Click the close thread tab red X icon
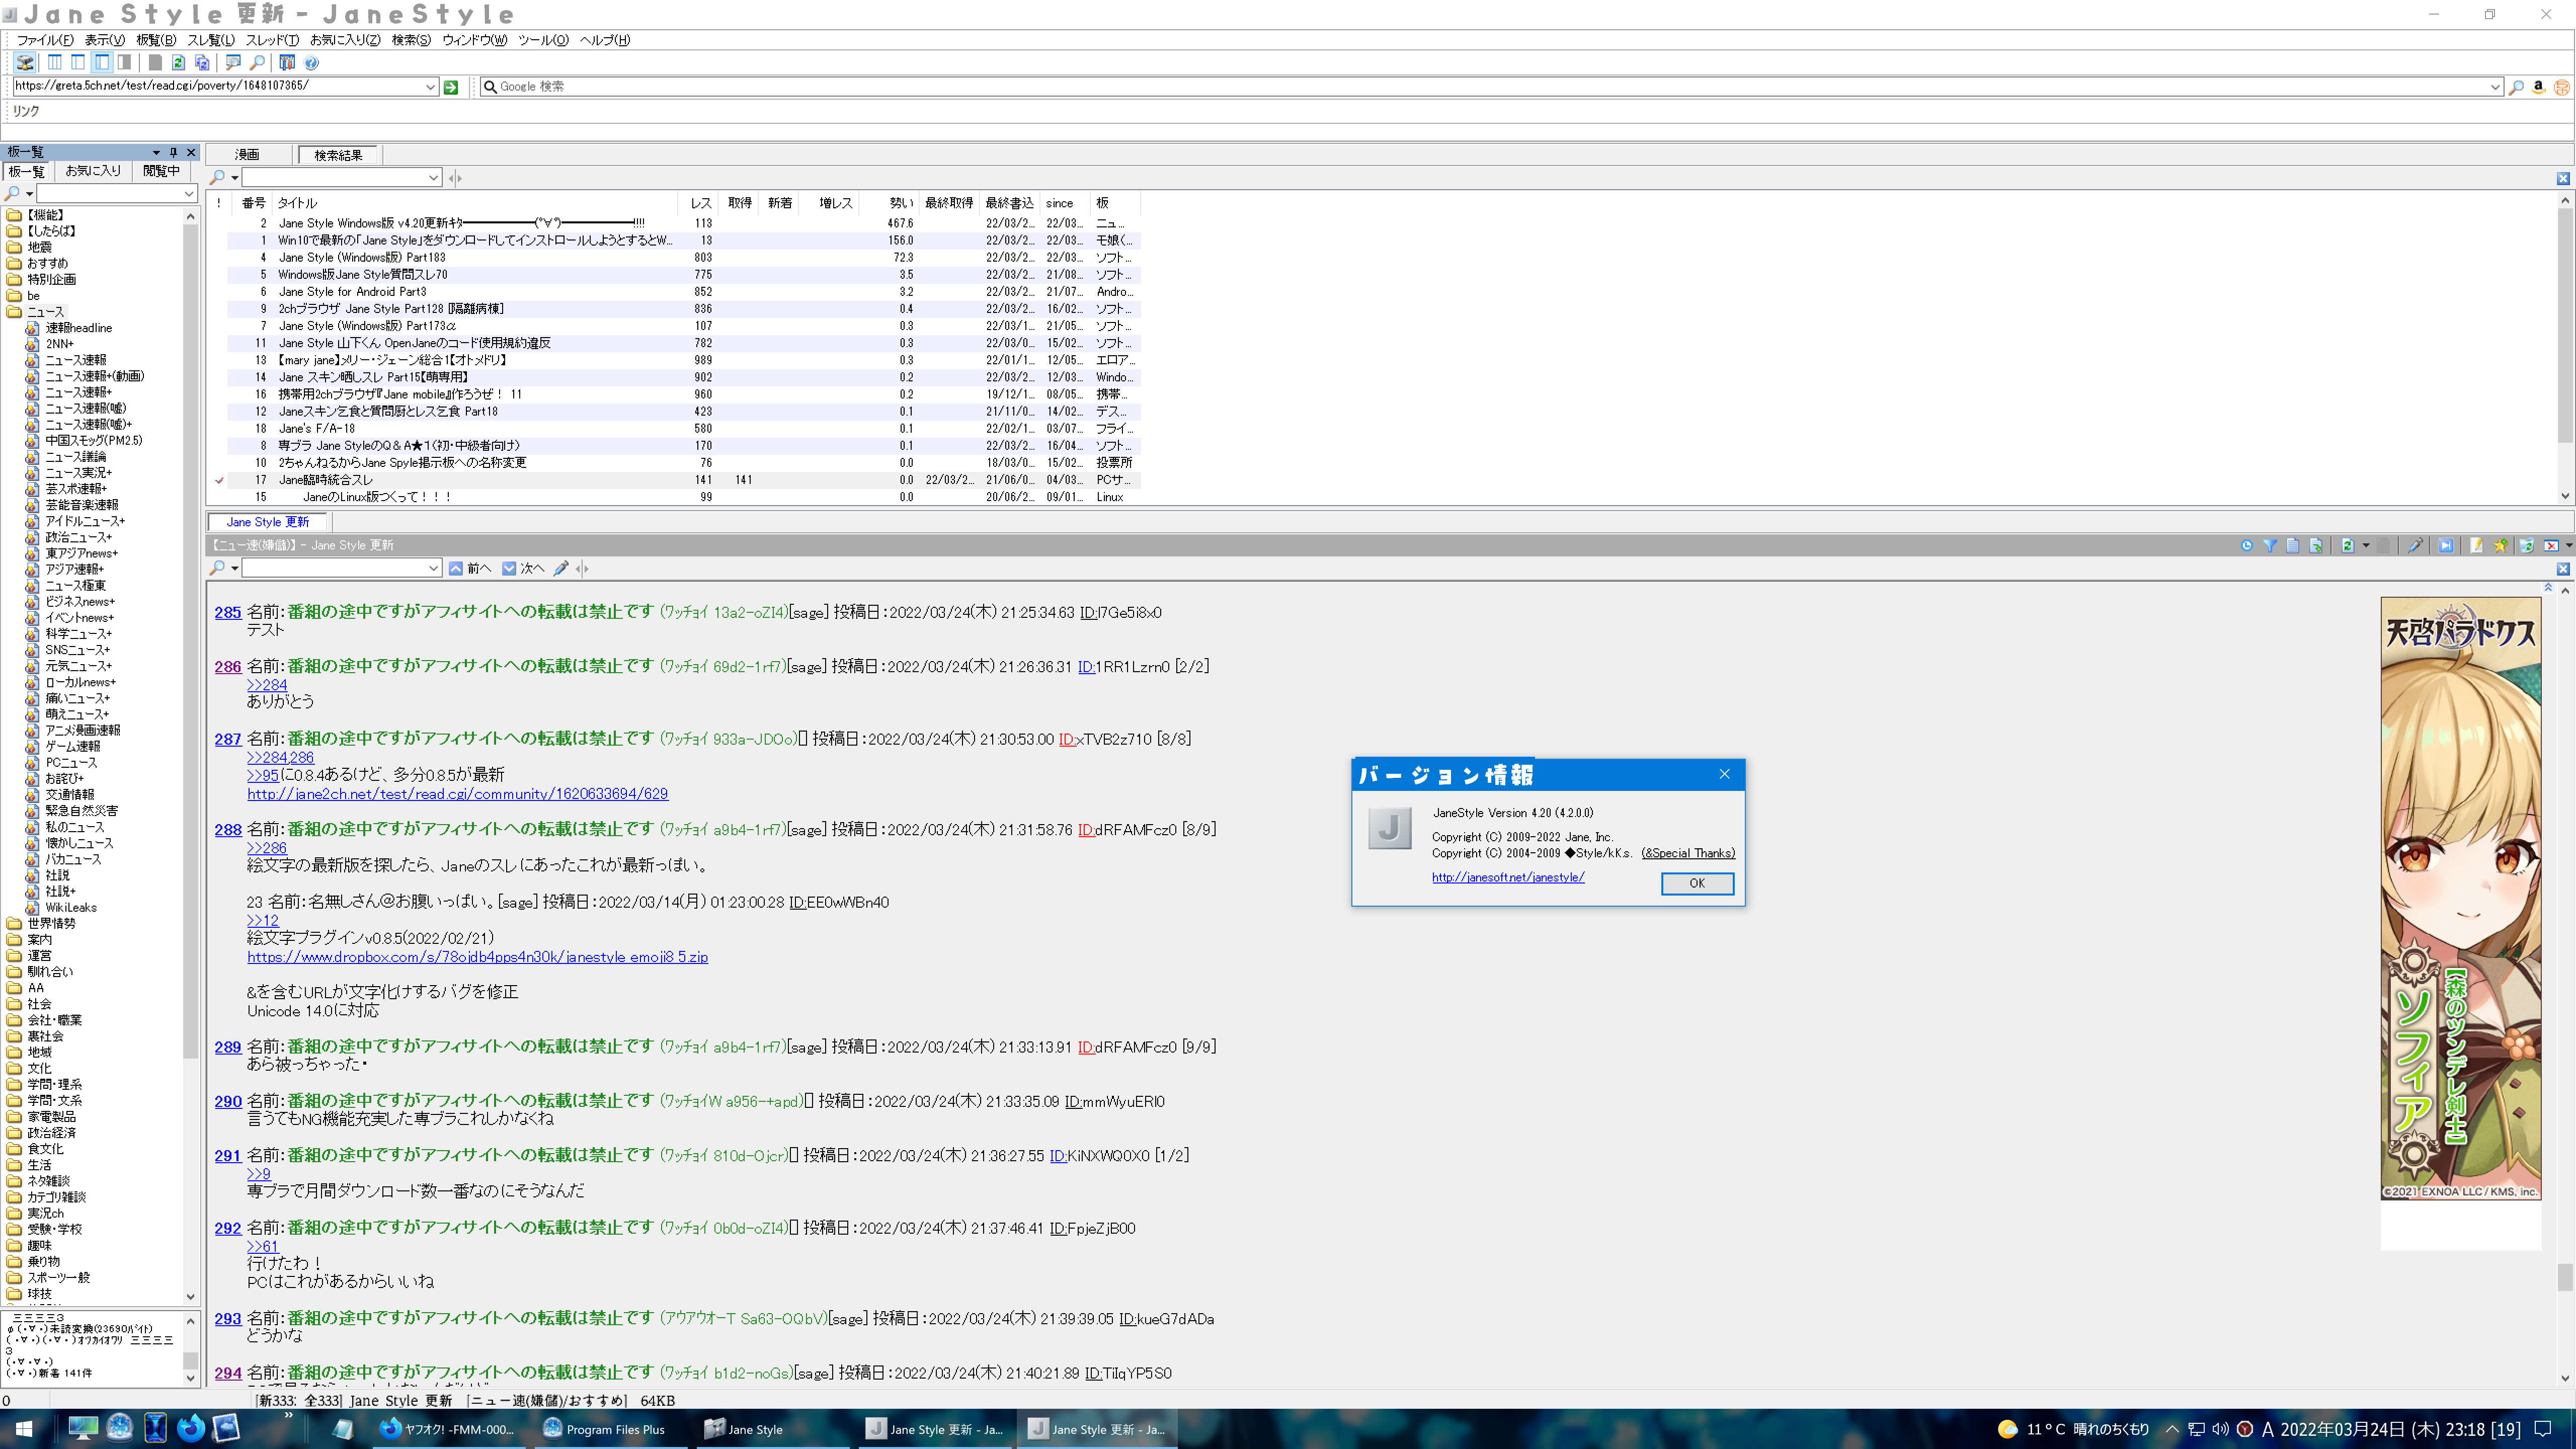Image resolution: width=2576 pixels, height=1449 pixels. point(2551,545)
